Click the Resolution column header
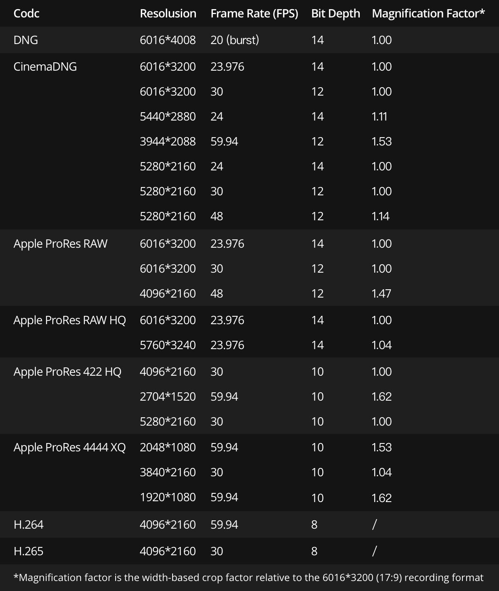Image resolution: width=499 pixels, height=591 pixels. 168,14
